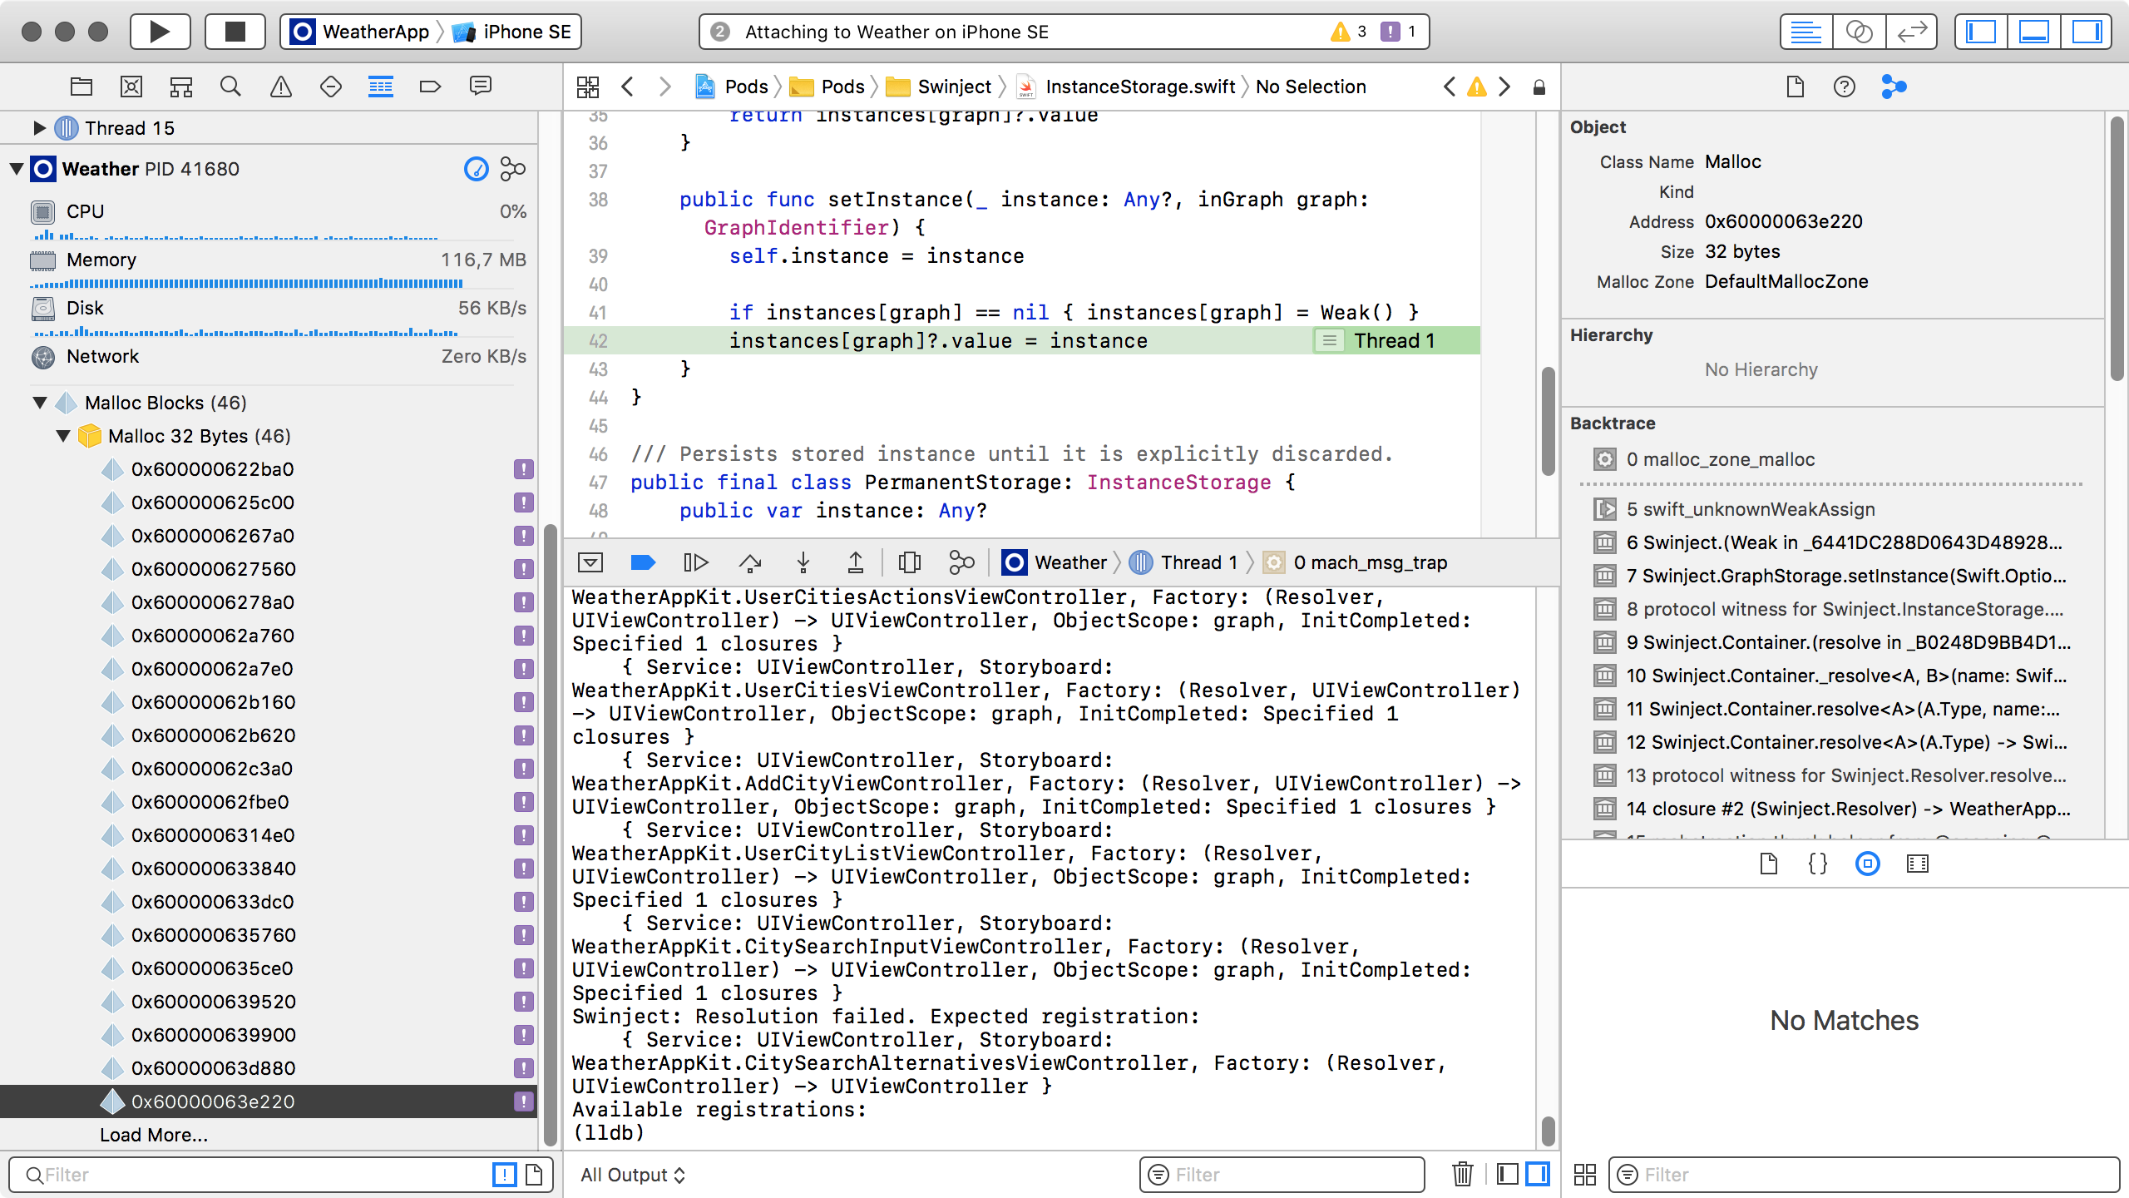
Task: Toggle the Debug area panel visibility
Action: [2033, 32]
